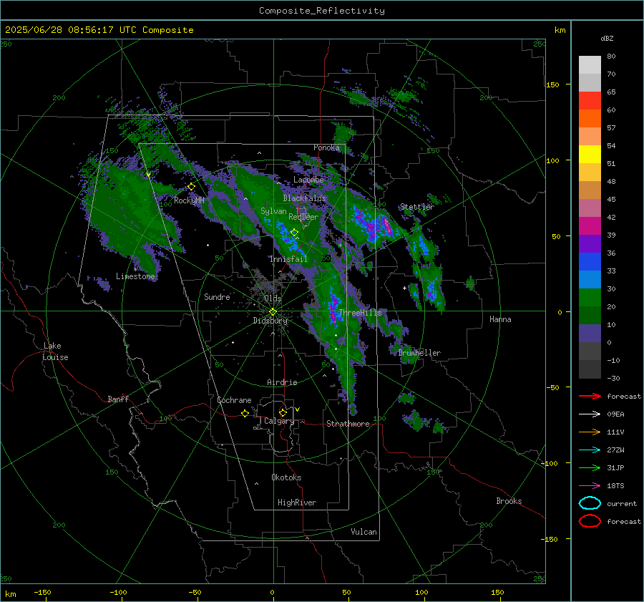
Task: Click the ThreeHills city label
Action: (360, 313)
